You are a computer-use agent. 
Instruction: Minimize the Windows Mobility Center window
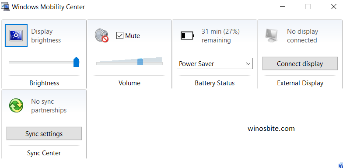click(x=283, y=7)
